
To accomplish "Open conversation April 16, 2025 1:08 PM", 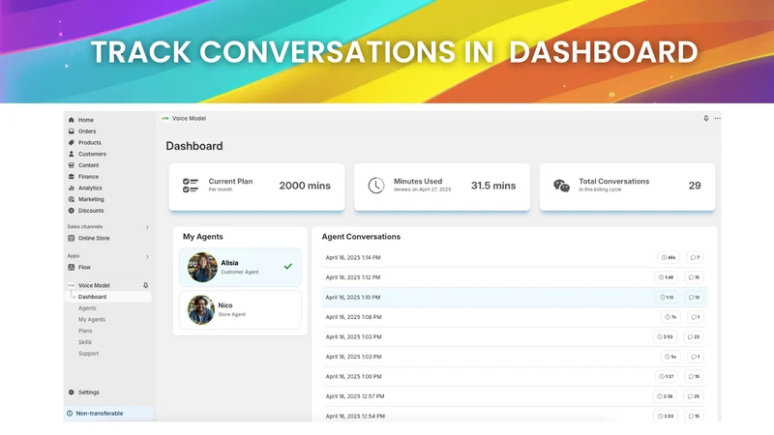I will (x=515, y=317).
